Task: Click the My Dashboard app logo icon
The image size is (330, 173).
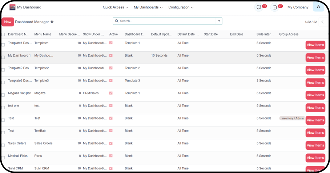Action: pos(12,7)
